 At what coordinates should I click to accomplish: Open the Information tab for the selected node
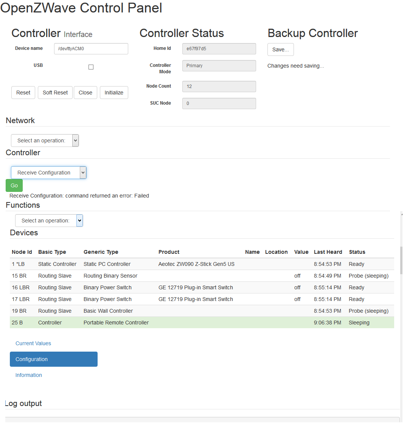click(28, 375)
